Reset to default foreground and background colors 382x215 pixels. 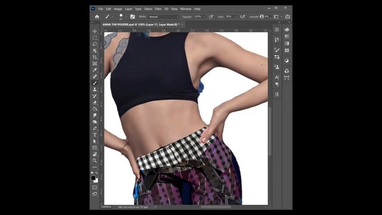(93, 173)
